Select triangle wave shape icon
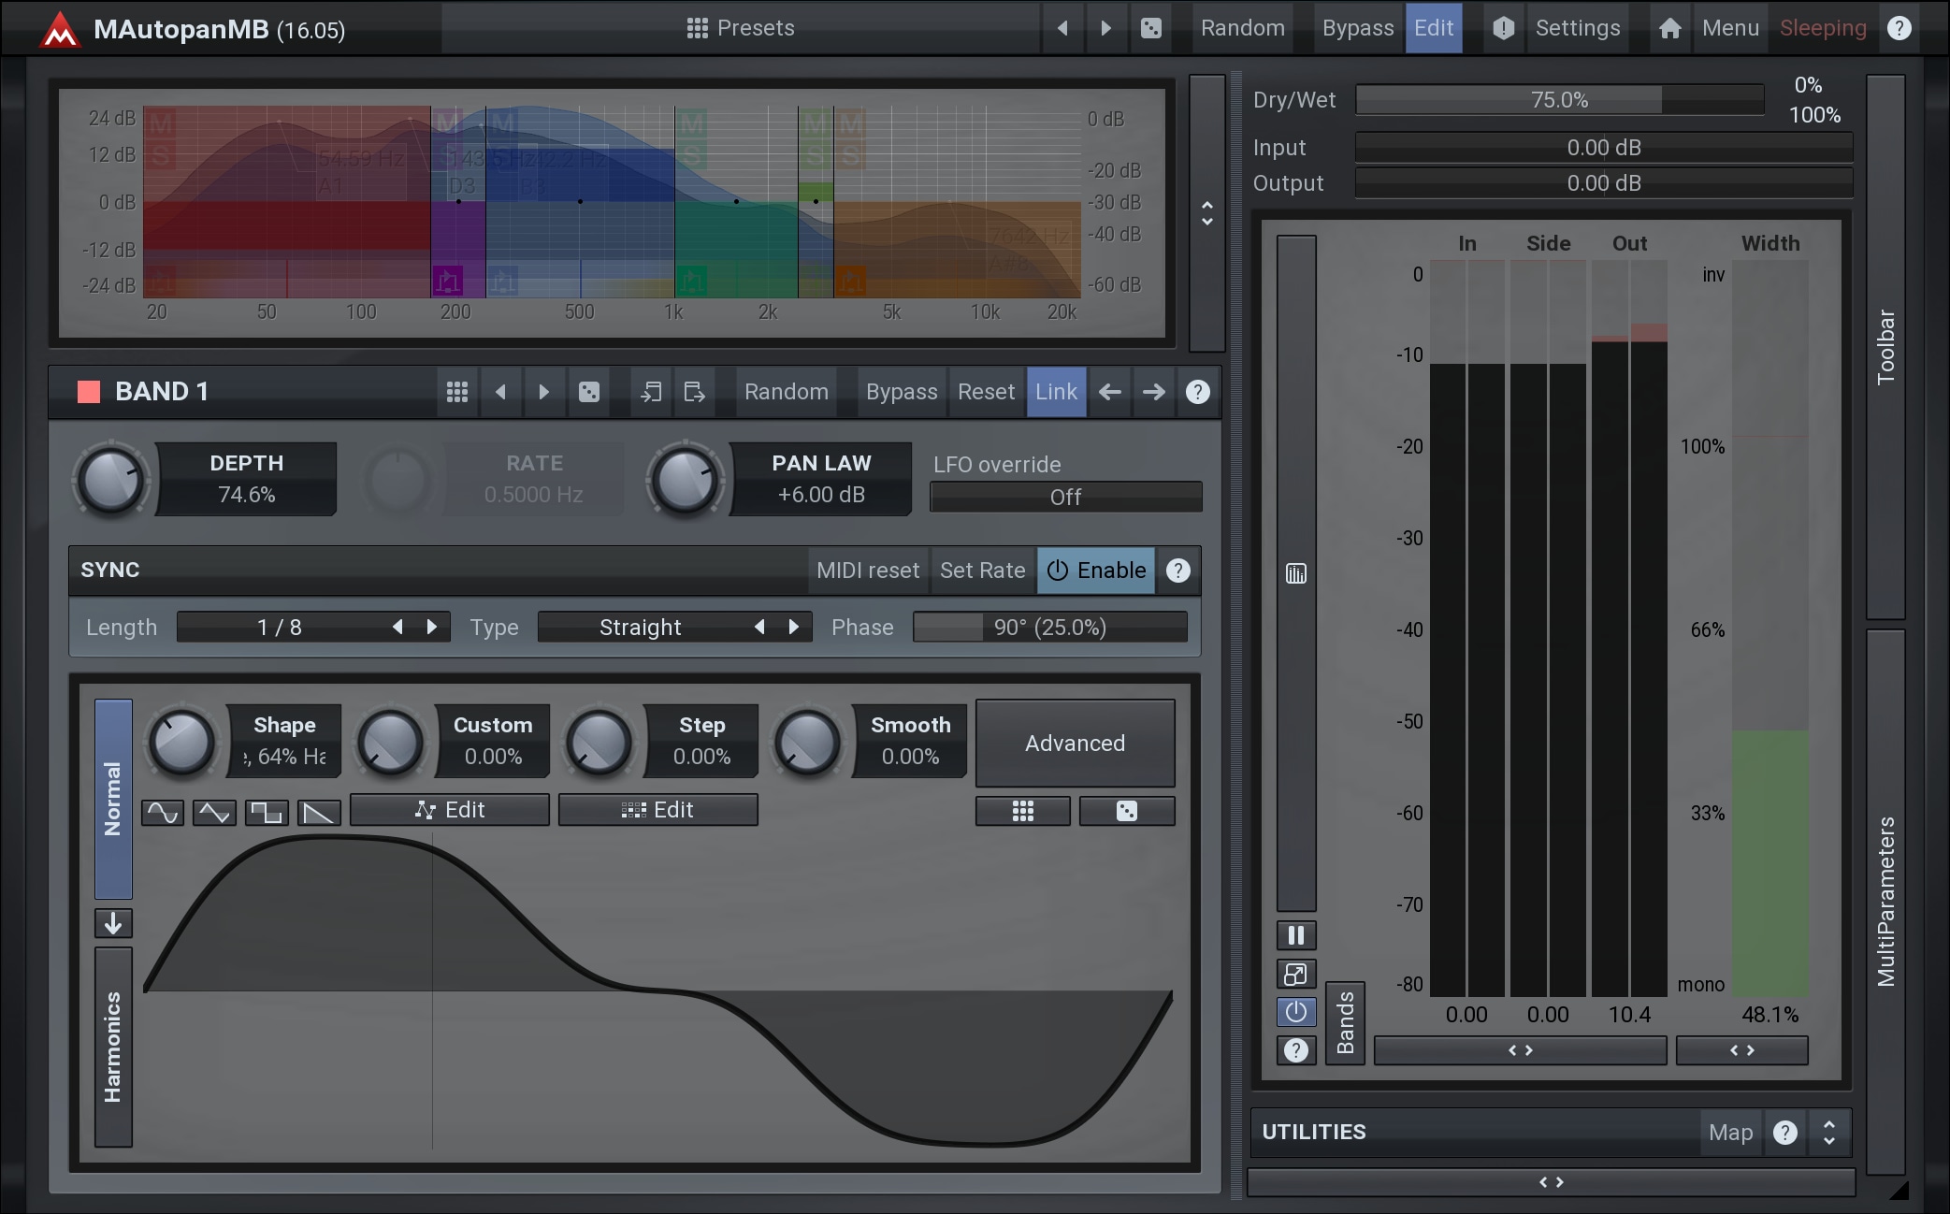This screenshot has width=1950, height=1214. click(214, 812)
